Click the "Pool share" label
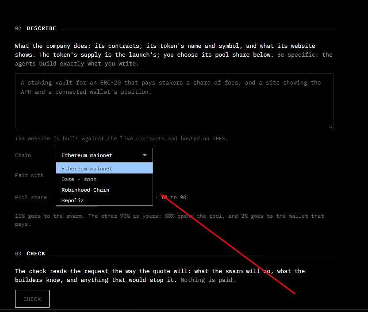 [x=31, y=197]
